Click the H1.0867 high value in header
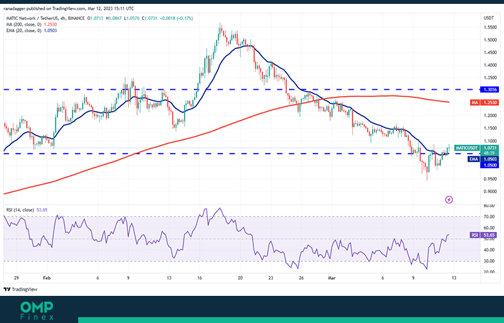 114,18
